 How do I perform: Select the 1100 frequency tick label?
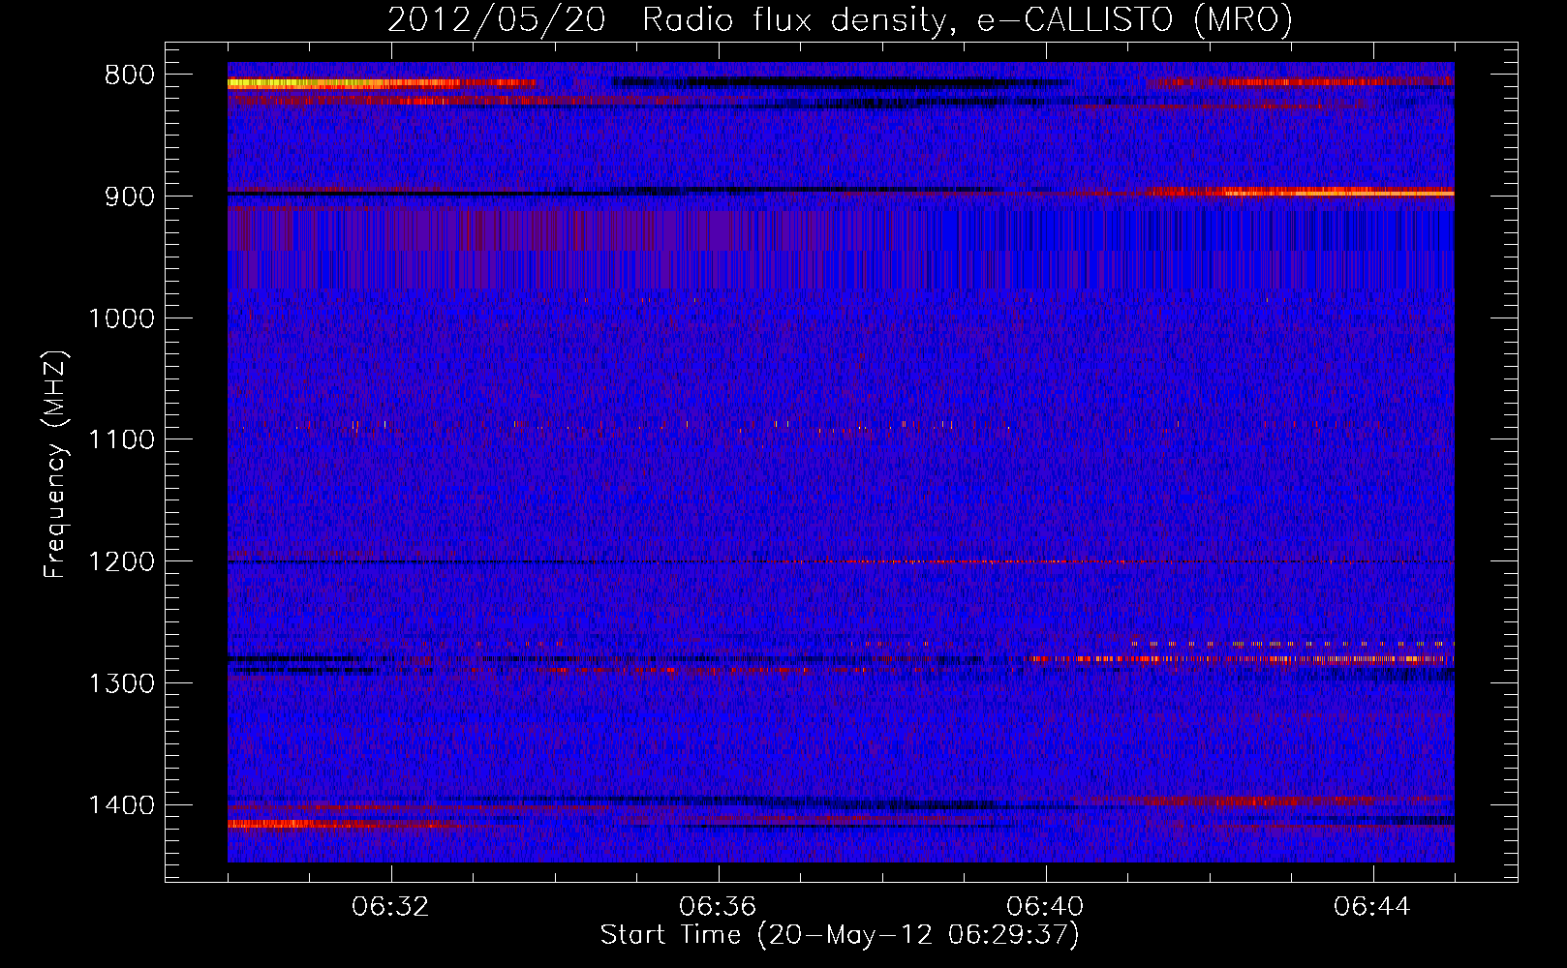pos(121,440)
